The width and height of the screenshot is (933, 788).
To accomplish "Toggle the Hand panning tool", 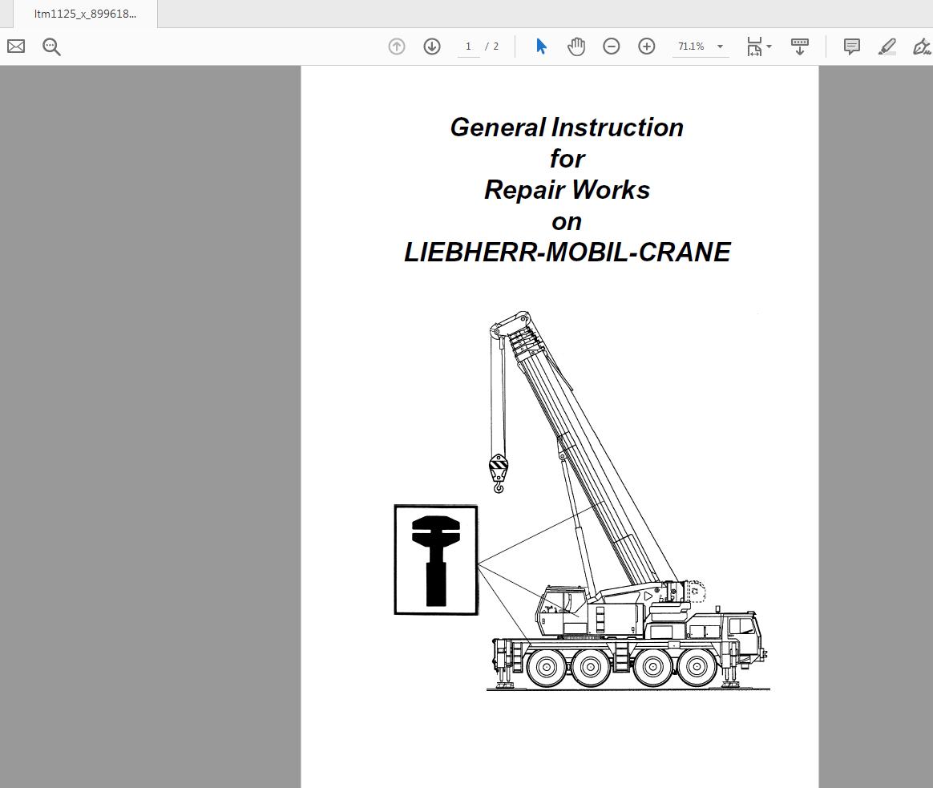I will (x=576, y=46).
